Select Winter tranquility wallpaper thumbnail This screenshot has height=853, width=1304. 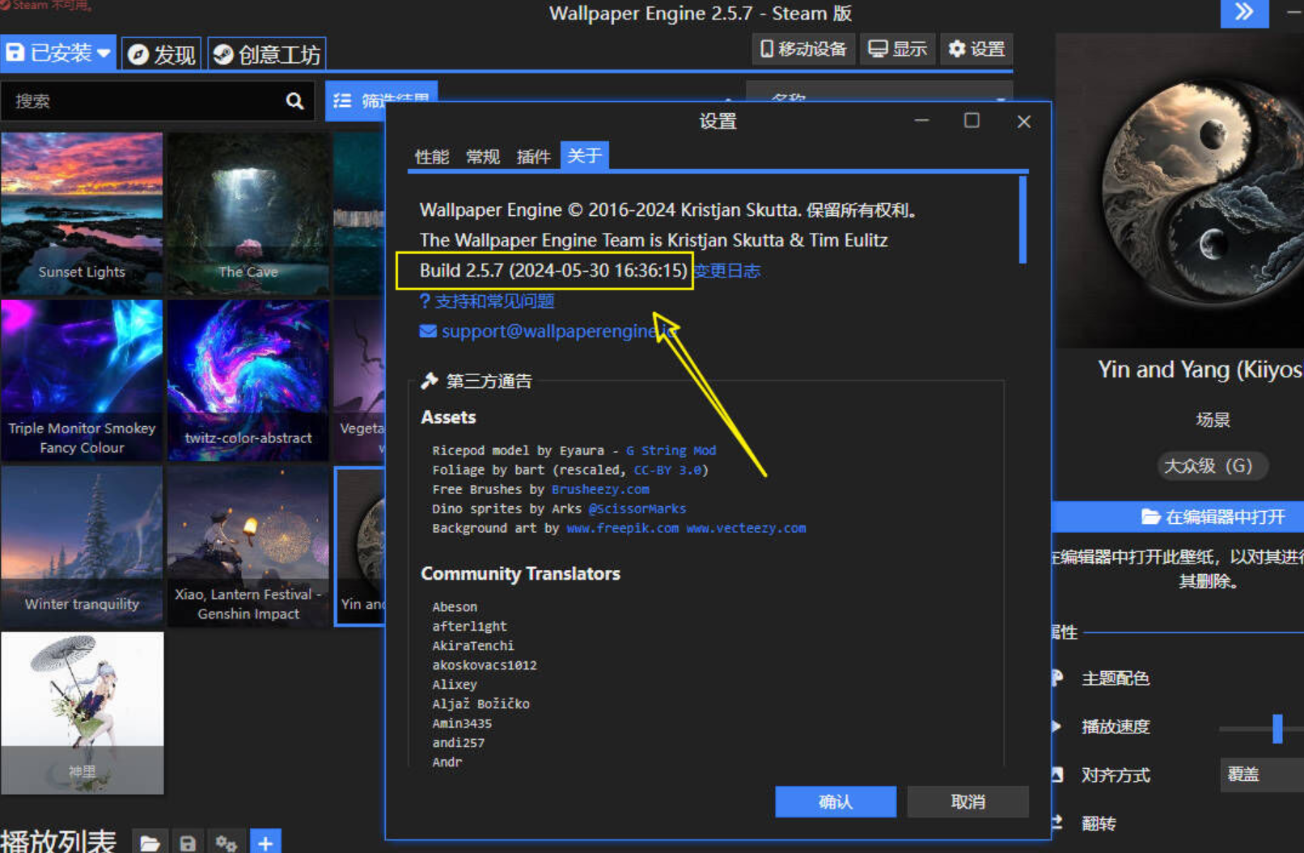(82, 547)
